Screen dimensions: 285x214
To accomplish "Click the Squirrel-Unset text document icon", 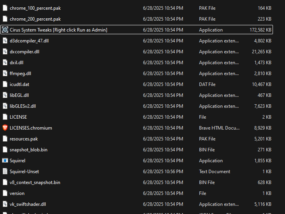I will 5,172.
